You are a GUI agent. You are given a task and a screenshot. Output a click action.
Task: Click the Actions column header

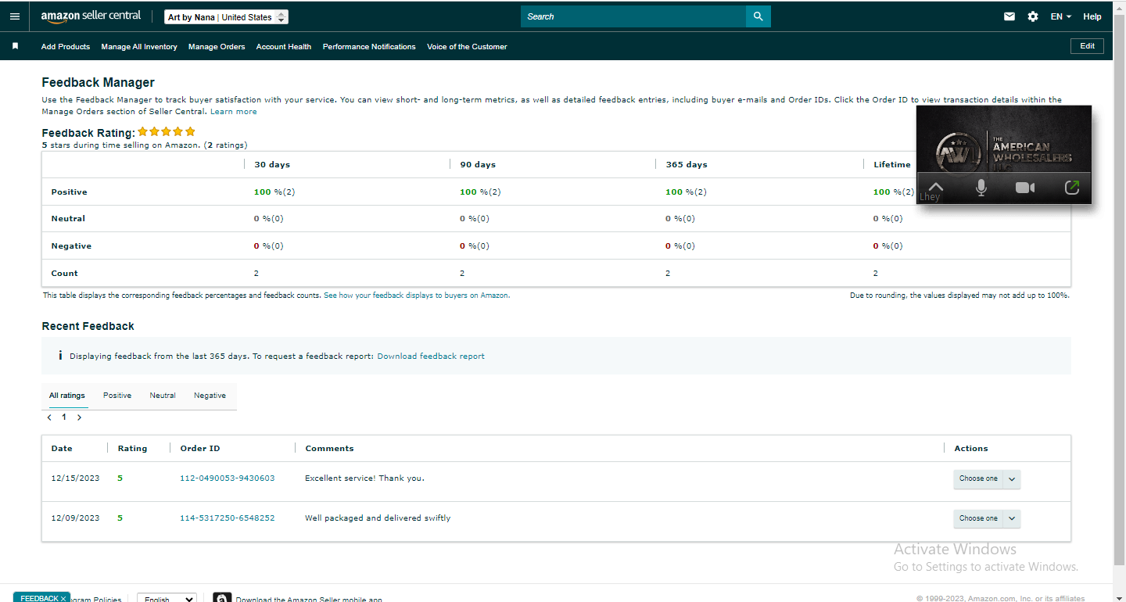(x=971, y=449)
